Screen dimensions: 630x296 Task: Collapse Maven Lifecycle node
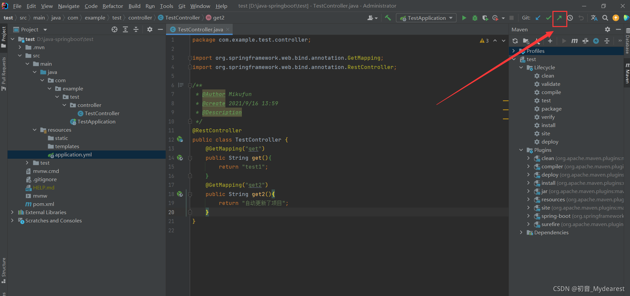(521, 67)
